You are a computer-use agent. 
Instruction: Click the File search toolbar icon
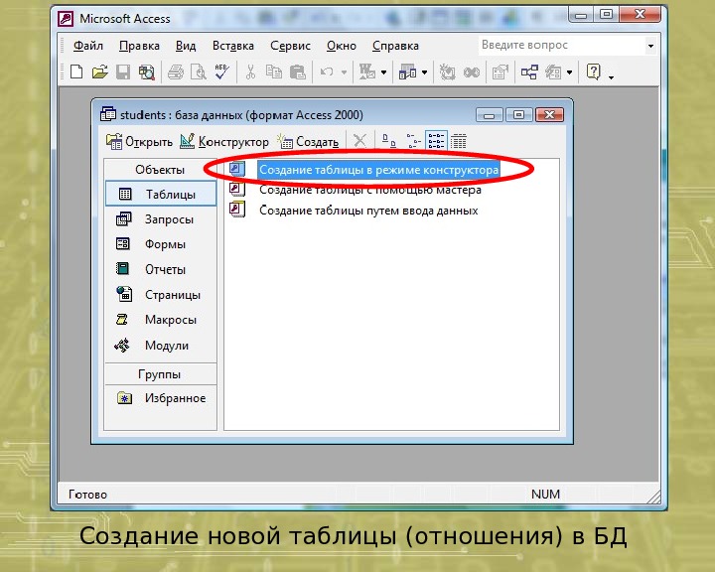[147, 72]
